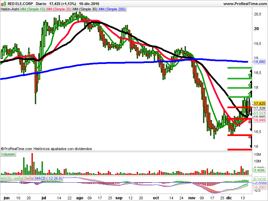268x201 pixels.
Task: Toggle the red Señal line in the MACD panel
Action: [x=29, y=178]
